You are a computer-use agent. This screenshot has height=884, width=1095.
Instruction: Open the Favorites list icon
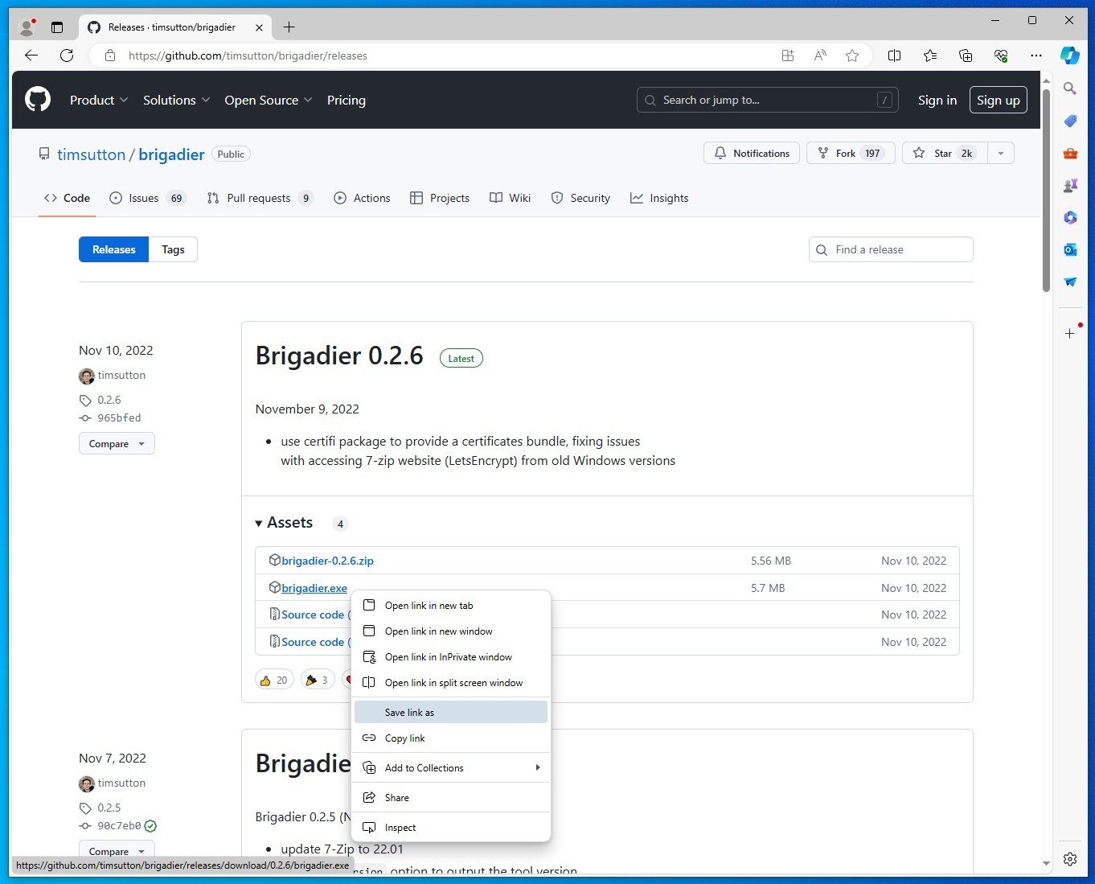point(930,56)
